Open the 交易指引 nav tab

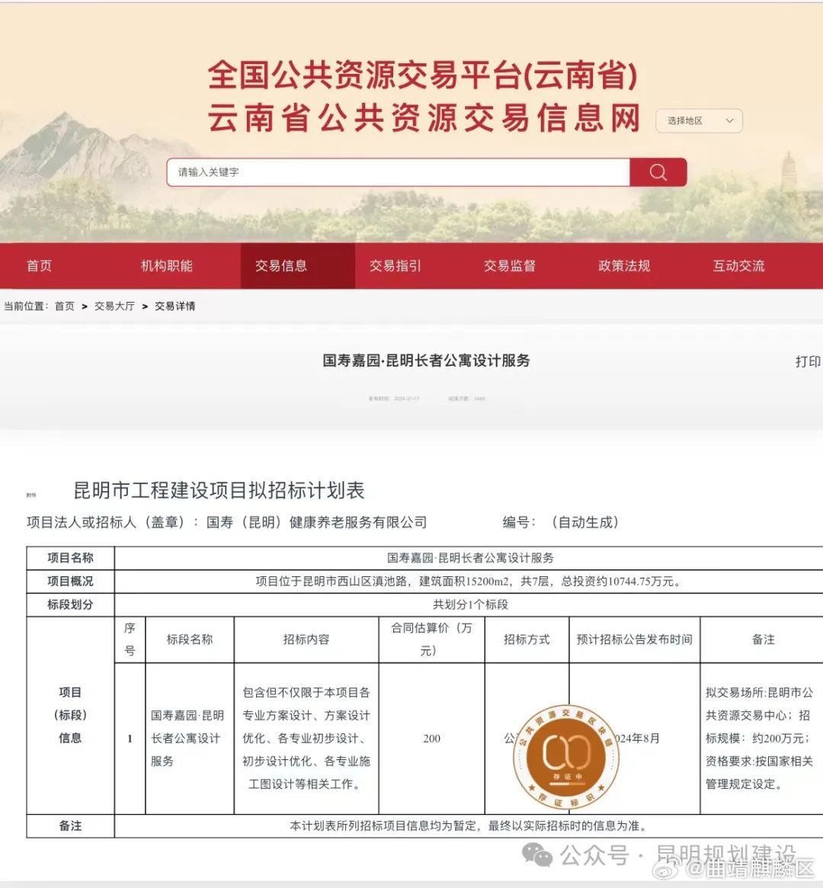395,265
